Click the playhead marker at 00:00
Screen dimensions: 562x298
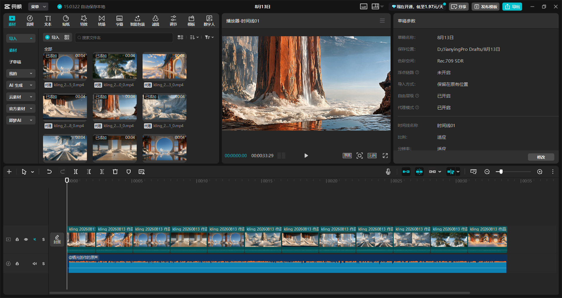point(67,180)
